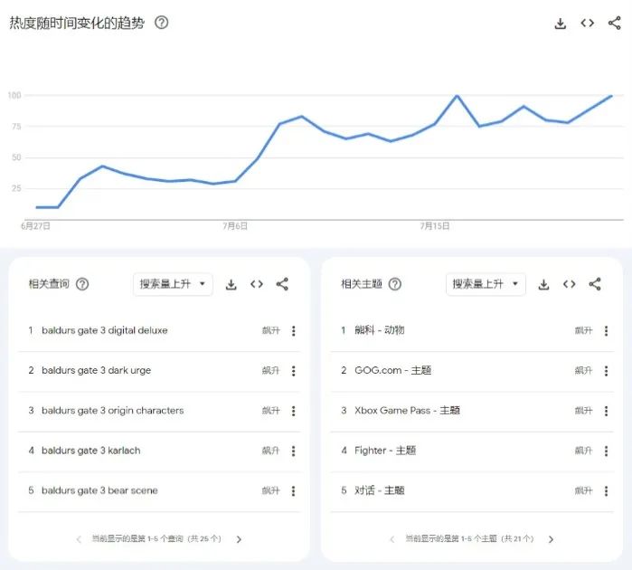Viewport: 632px width, 570px height.
Task: Download the interest over time chart data
Action: pyautogui.click(x=561, y=24)
